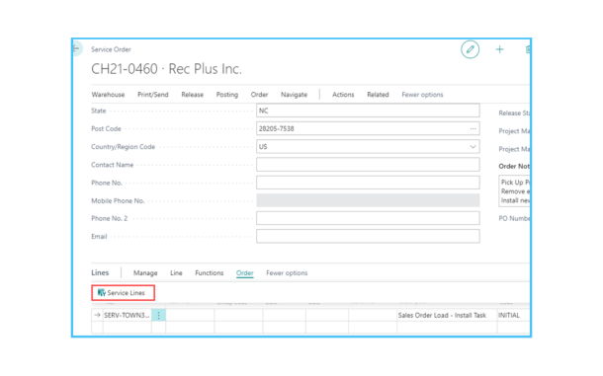Click the CH21-0460 Rec Plus Inc. title
This screenshot has height=376, width=603.
tap(166, 69)
